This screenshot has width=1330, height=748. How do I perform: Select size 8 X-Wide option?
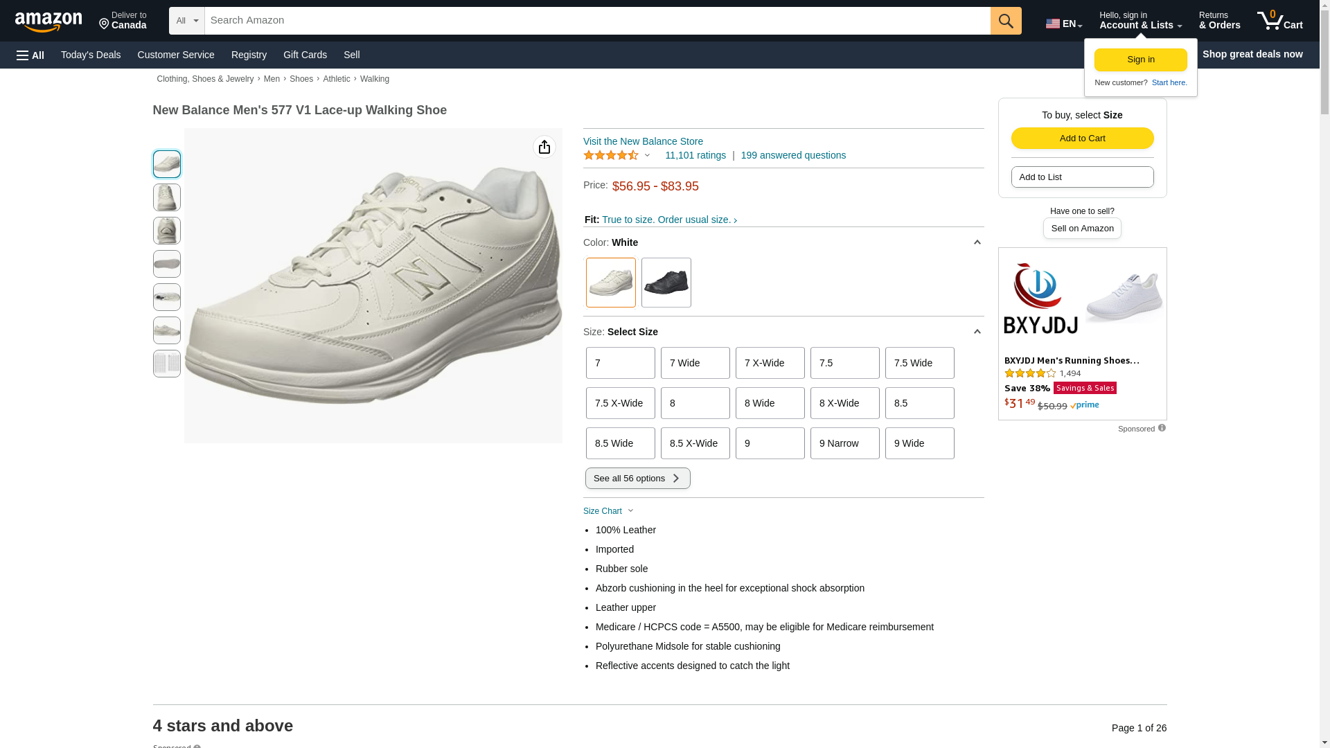844,403
